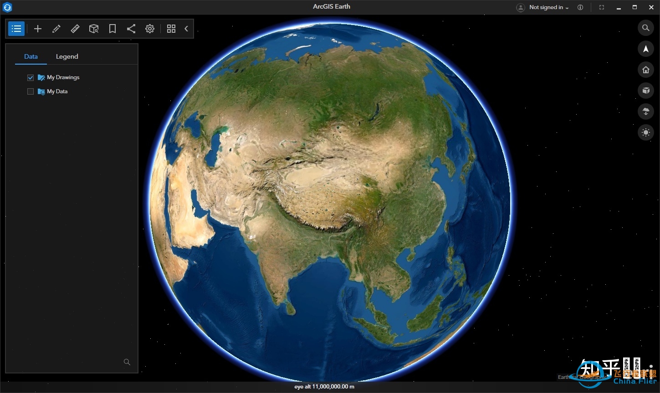Toggle the Daylight sun icon

coord(646,132)
